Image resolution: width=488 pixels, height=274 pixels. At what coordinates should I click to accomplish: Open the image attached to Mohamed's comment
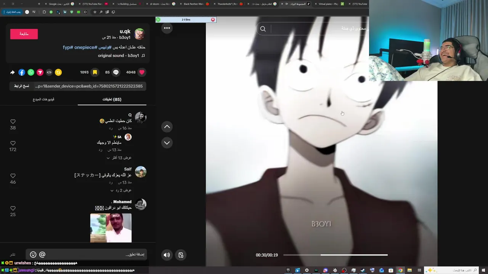click(111, 228)
